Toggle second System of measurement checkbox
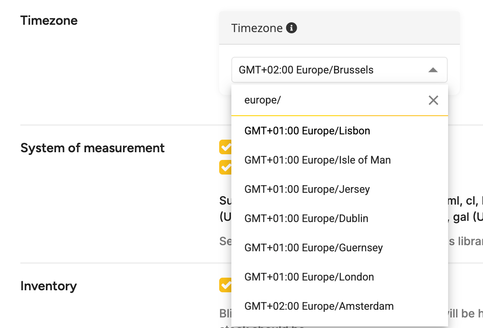 pyautogui.click(x=226, y=167)
